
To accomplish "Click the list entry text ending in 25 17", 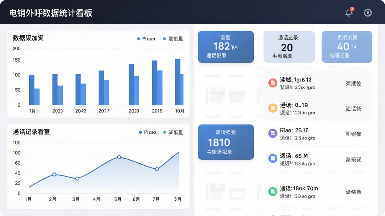I will (294, 130).
